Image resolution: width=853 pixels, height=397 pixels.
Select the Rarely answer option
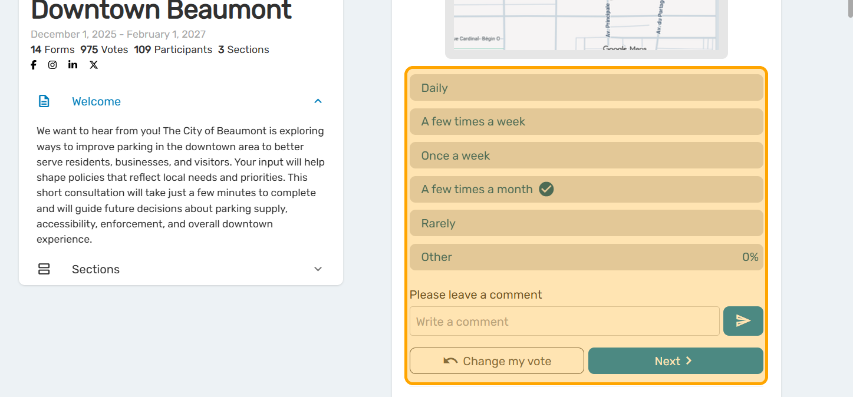[586, 223]
